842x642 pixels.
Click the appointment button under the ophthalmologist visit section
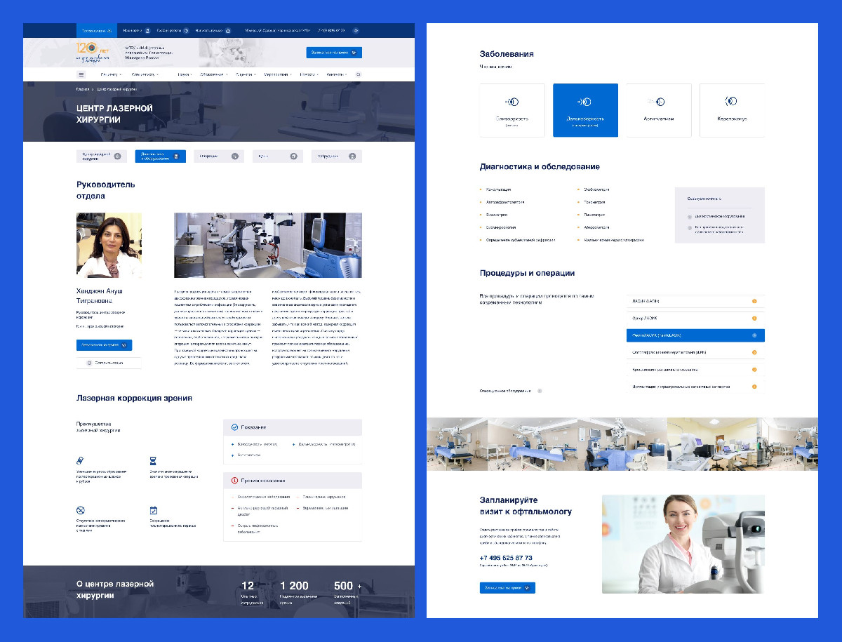click(x=507, y=587)
